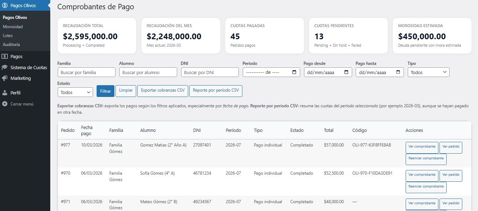The height and width of the screenshot is (211, 478).
Task: Click order number #977
Action: pyautogui.click(x=66, y=145)
